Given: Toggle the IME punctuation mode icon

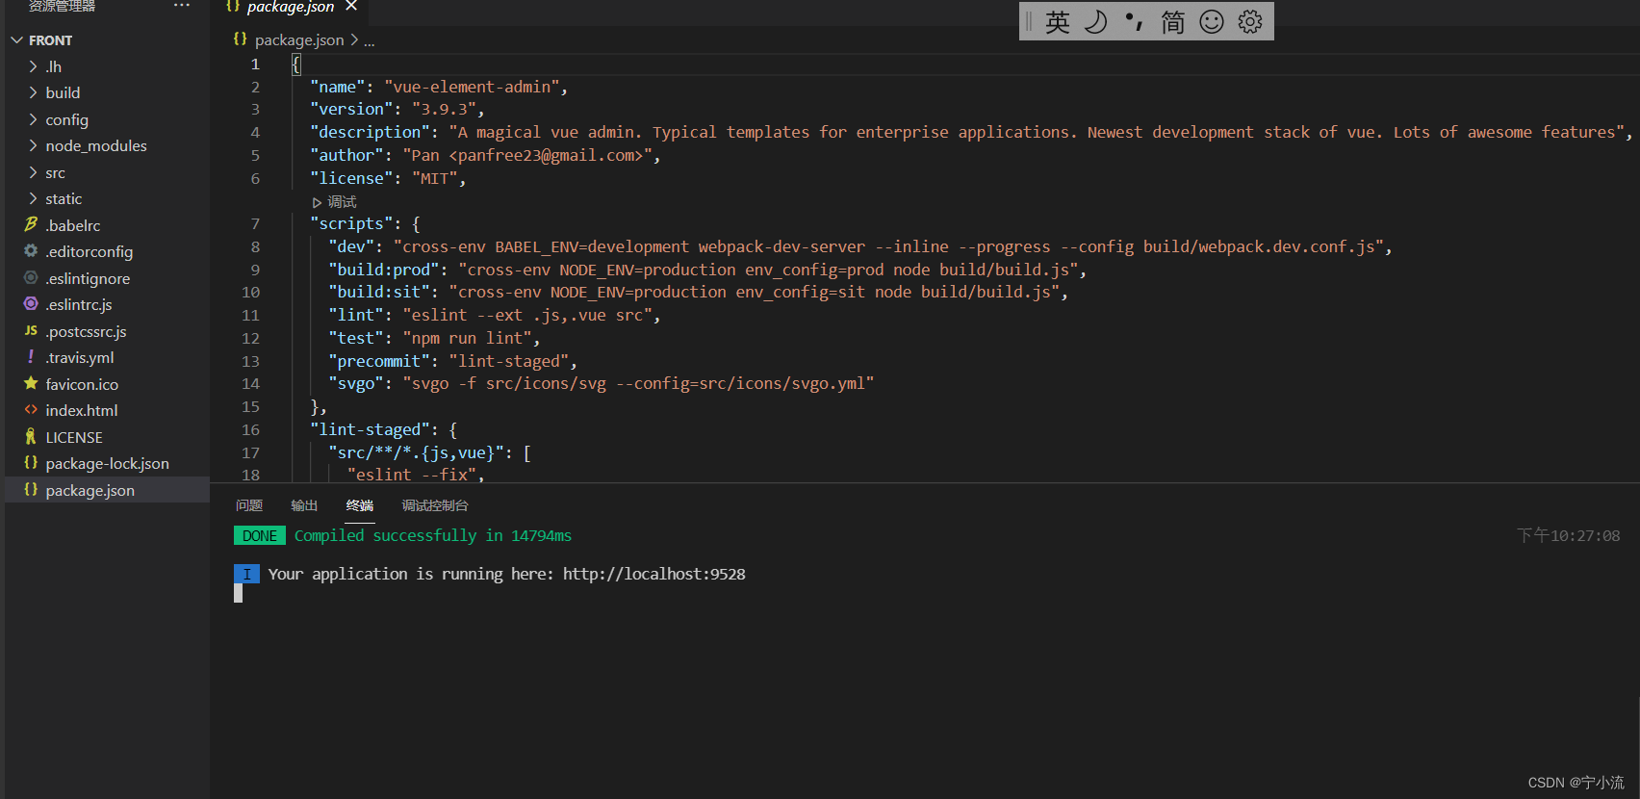Looking at the screenshot, I should 1135,21.
